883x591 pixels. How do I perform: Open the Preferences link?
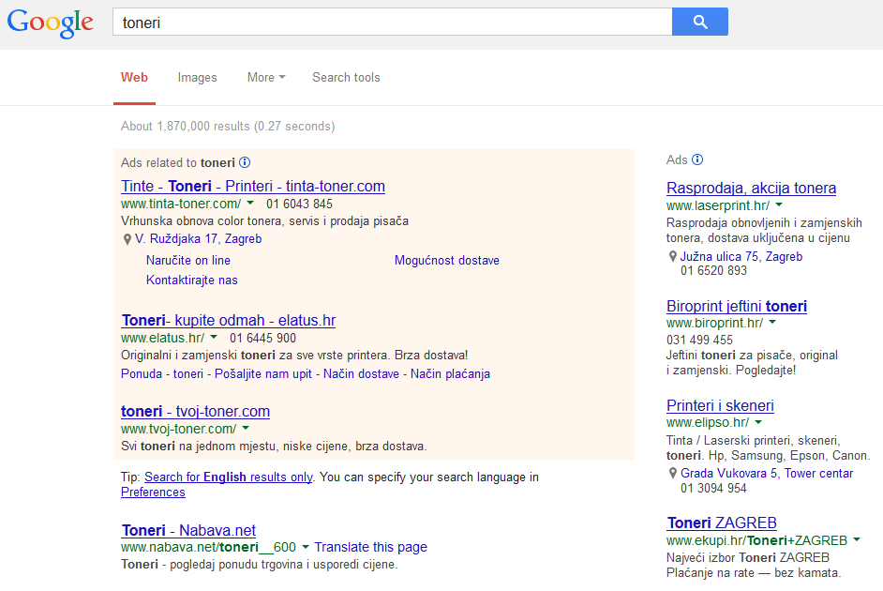(x=153, y=492)
